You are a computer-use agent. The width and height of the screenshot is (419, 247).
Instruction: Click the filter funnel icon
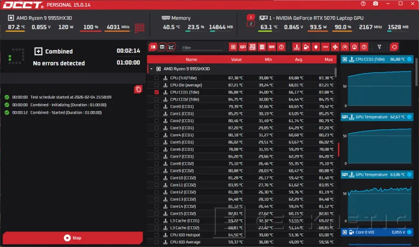pyautogui.click(x=380, y=47)
